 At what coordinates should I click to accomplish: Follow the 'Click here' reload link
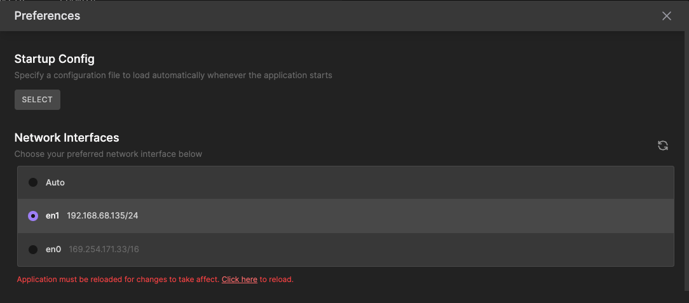click(x=239, y=279)
